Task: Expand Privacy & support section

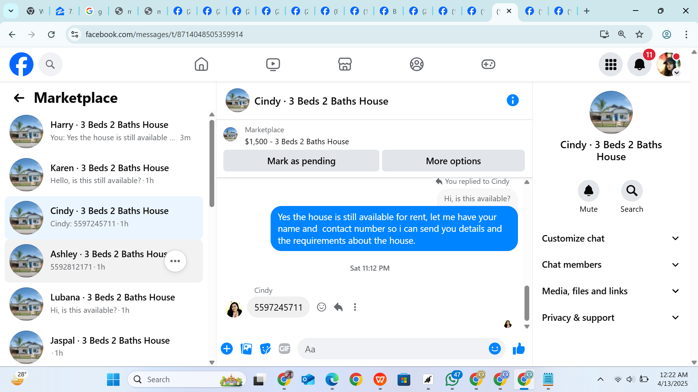Action: (610, 318)
